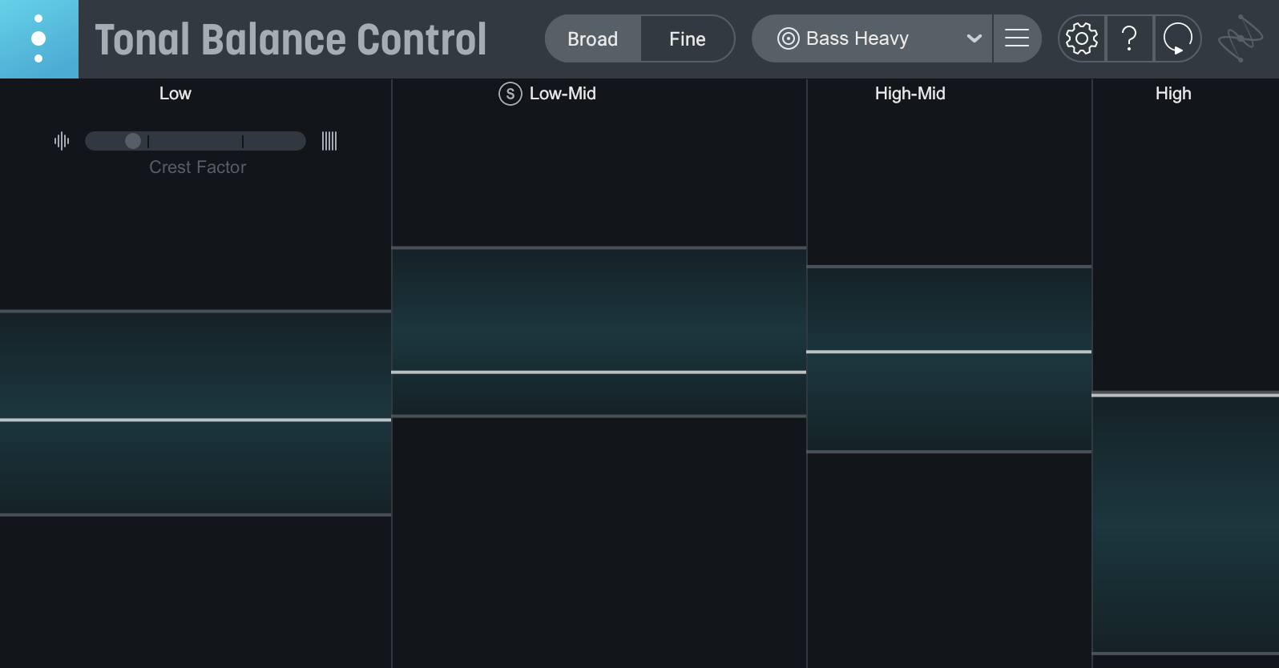This screenshot has height=668, width=1279.
Task: Click the dynamic waveform icon left of slider
Action: click(x=62, y=141)
